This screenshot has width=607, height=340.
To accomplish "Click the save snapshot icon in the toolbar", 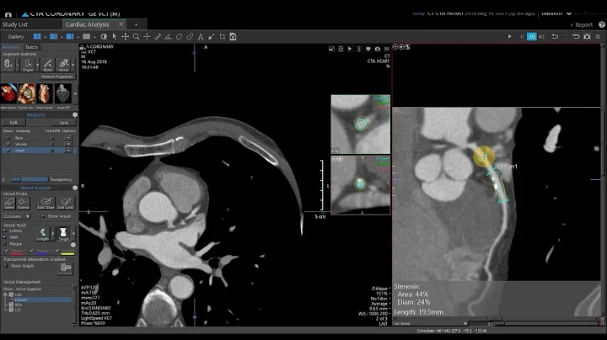I will 233,37.
